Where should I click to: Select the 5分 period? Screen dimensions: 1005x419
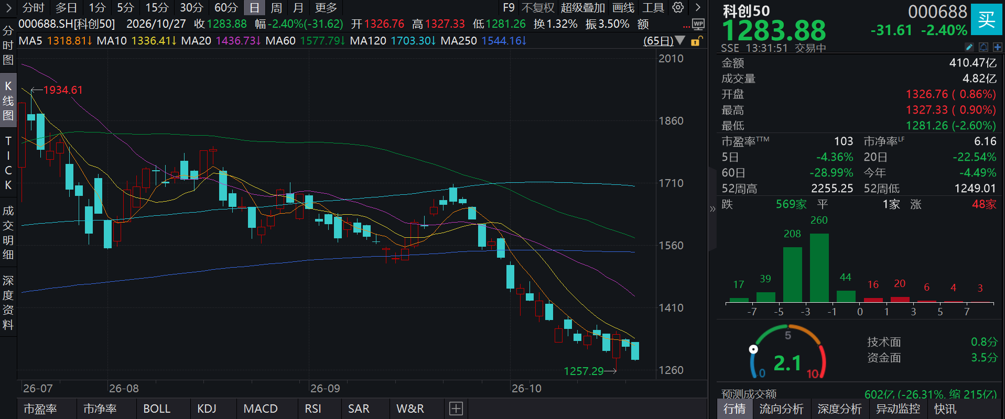pyautogui.click(x=125, y=7)
